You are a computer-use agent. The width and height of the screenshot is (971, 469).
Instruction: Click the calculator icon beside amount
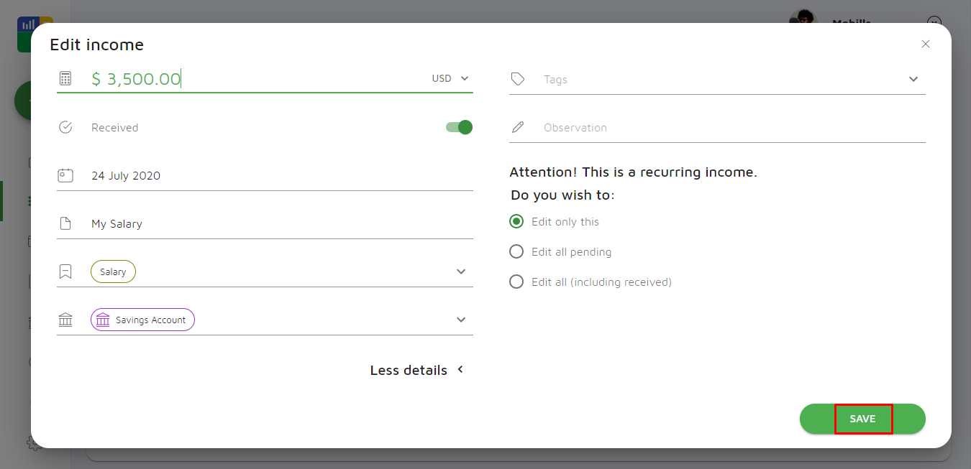65,78
